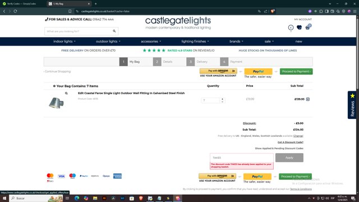Click the Edit Coastal Faroe product title
The height and width of the screenshot is (202, 359).
pyautogui.click(x=131, y=93)
